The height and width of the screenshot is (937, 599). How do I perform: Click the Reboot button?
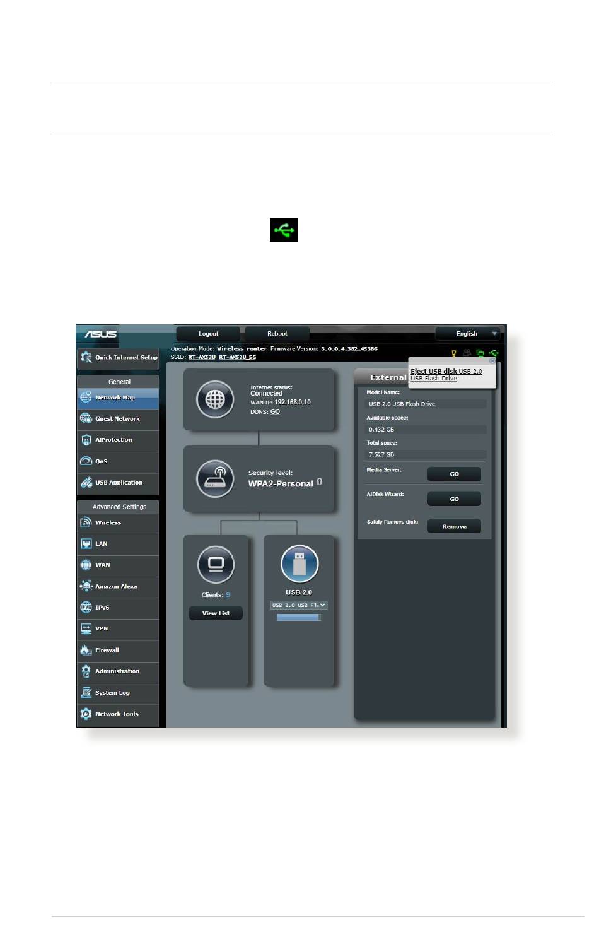pos(277,334)
